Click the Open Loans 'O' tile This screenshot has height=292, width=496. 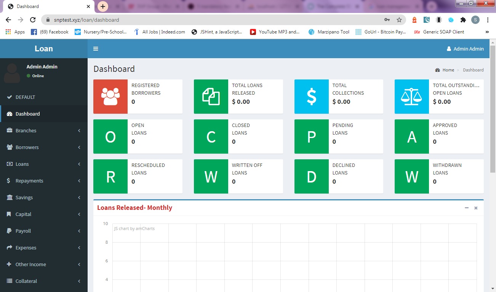tap(110, 136)
